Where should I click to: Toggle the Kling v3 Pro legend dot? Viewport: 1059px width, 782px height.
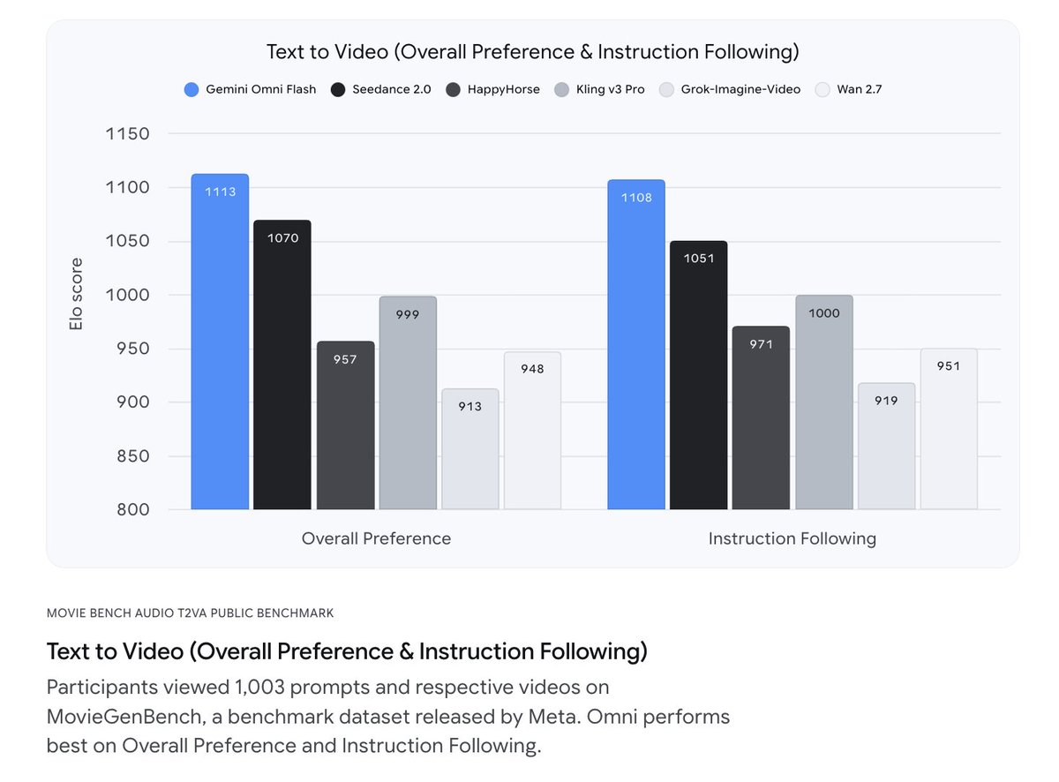(561, 89)
